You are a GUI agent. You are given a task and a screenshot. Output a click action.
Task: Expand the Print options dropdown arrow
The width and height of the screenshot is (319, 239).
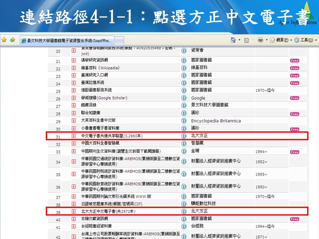click(x=267, y=40)
